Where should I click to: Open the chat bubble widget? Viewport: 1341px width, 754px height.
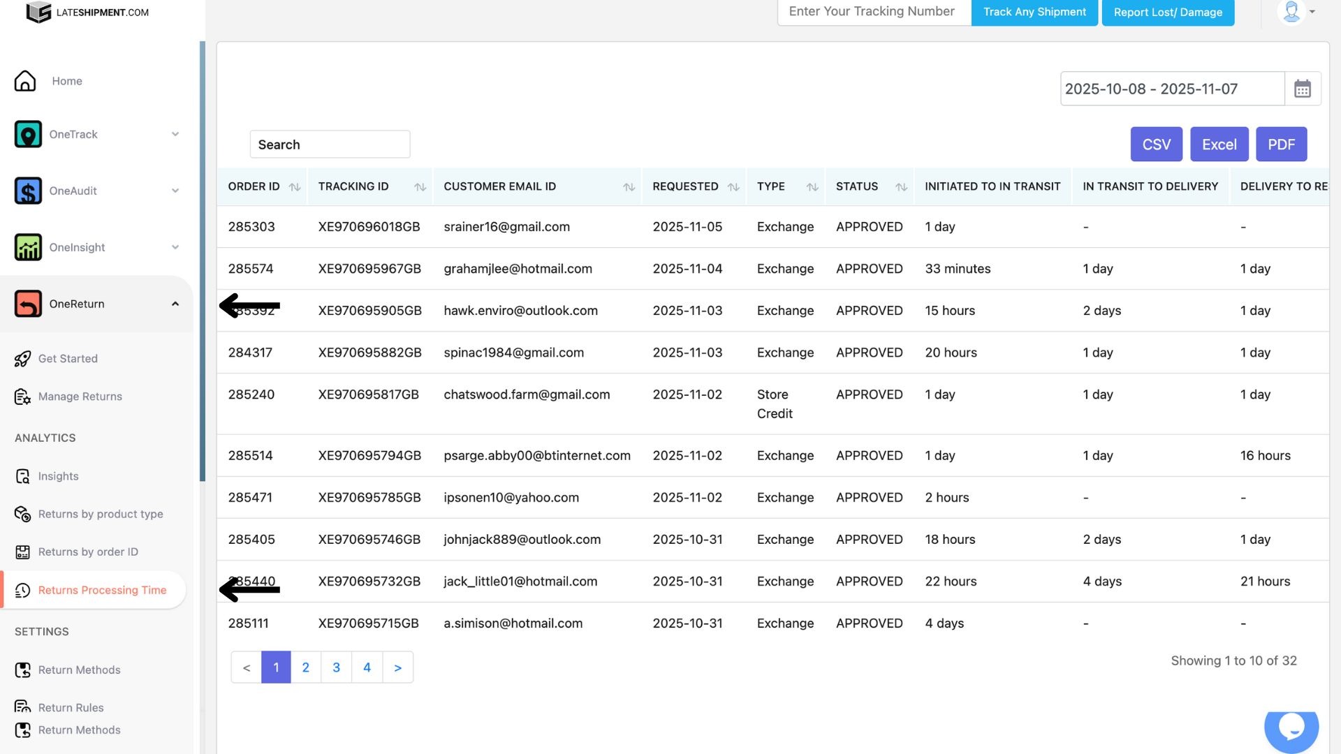point(1291,727)
